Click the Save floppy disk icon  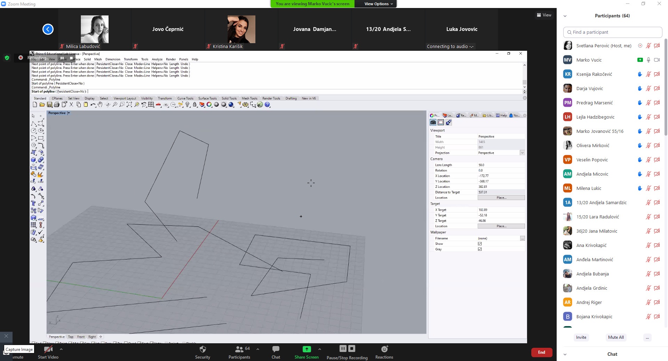[x=49, y=105]
